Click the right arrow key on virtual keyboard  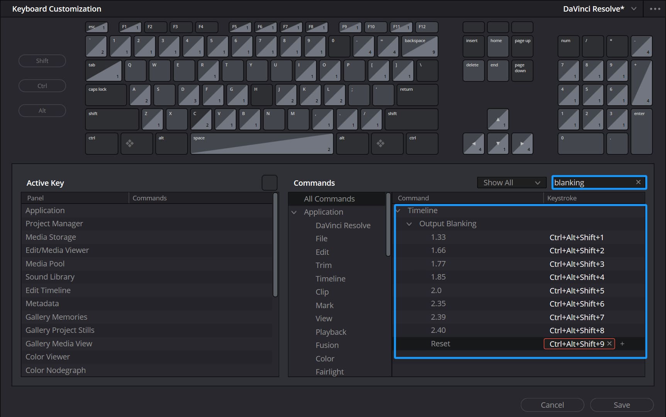point(522,144)
